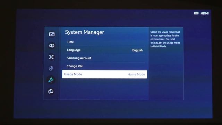This screenshot has height=125, width=222.
Task: Choose the Change PIN option
Action: point(105,66)
